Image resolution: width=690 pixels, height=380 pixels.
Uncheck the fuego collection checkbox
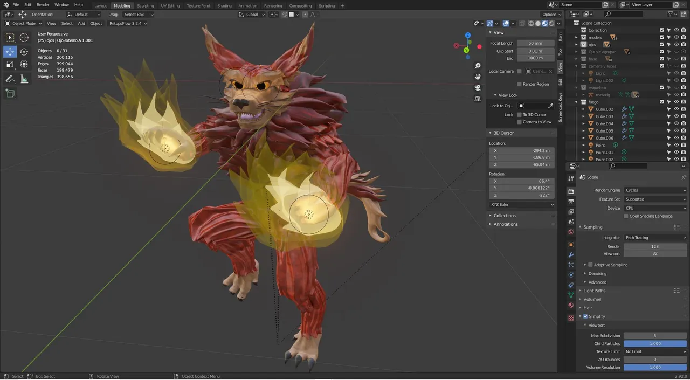click(662, 102)
